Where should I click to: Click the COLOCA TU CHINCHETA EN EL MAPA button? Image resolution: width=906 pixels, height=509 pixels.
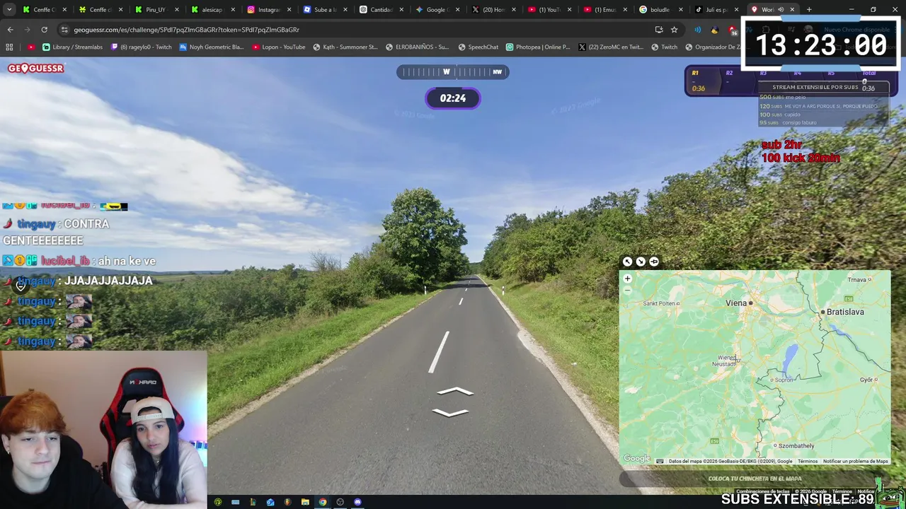tap(755, 479)
